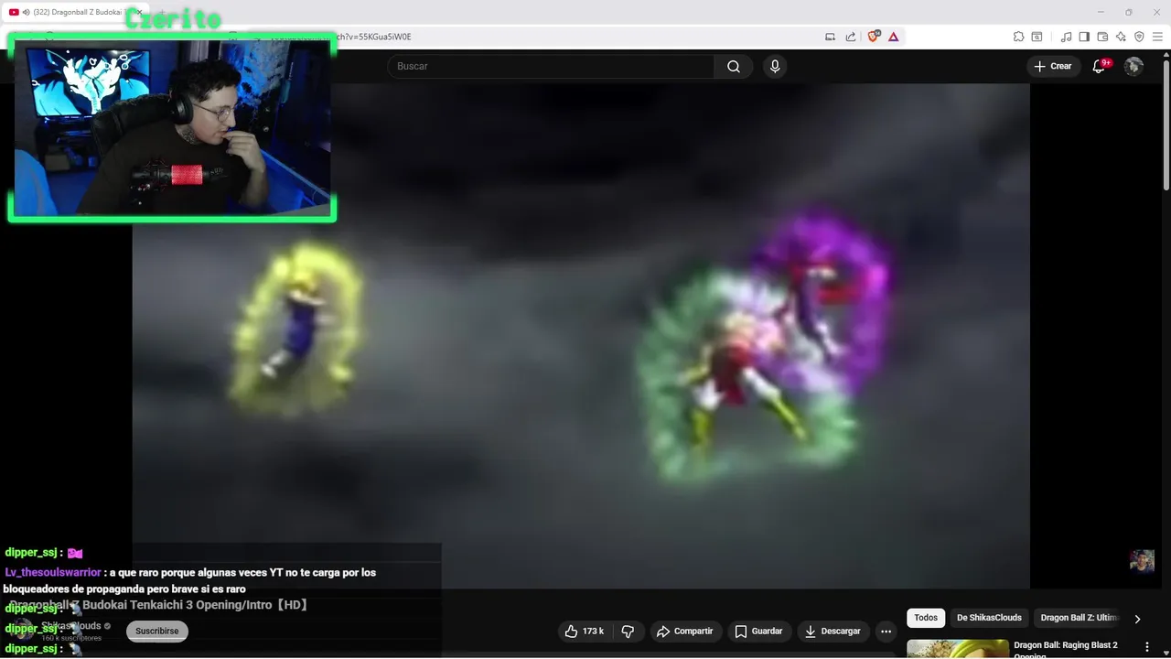The image size is (1171, 659).
Task: Open the media control music note icon
Action: (x=1066, y=37)
